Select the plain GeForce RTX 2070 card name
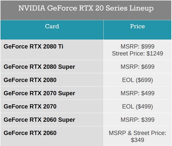The height and width of the screenshot is (146, 172). click(30, 106)
